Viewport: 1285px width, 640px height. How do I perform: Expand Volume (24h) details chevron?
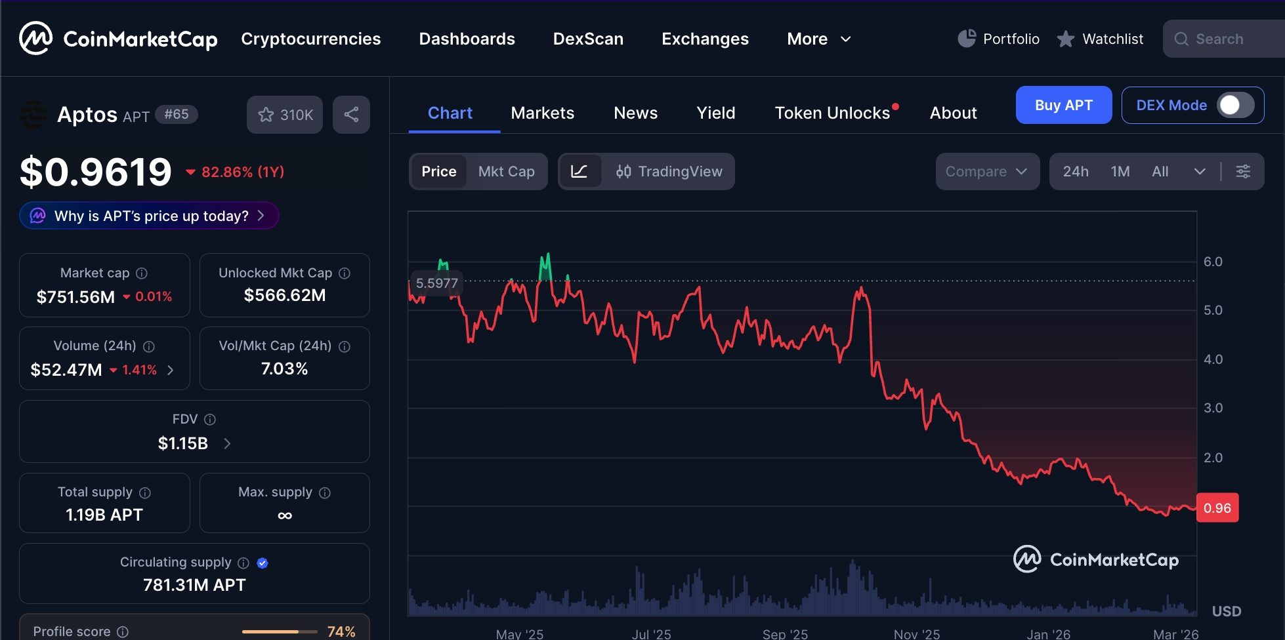click(171, 370)
